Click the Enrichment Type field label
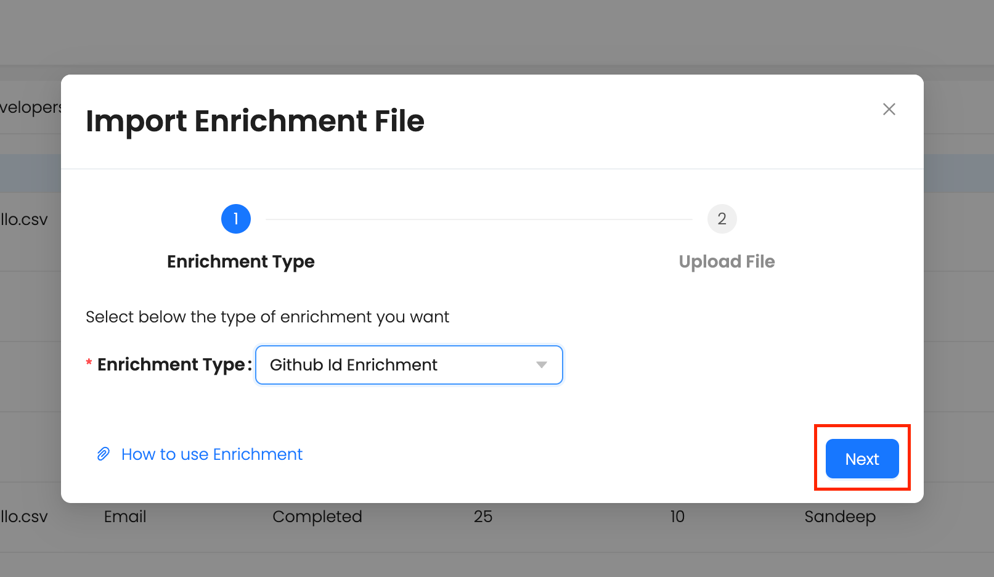 coord(171,365)
